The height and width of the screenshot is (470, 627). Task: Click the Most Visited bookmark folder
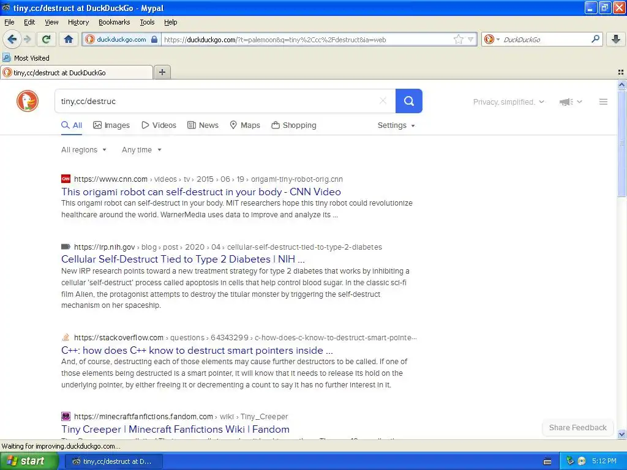pyautogui.click(x=26, y=58)
